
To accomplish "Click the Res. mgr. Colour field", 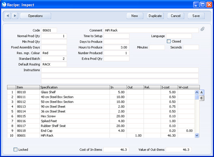I will click(54, 53).
